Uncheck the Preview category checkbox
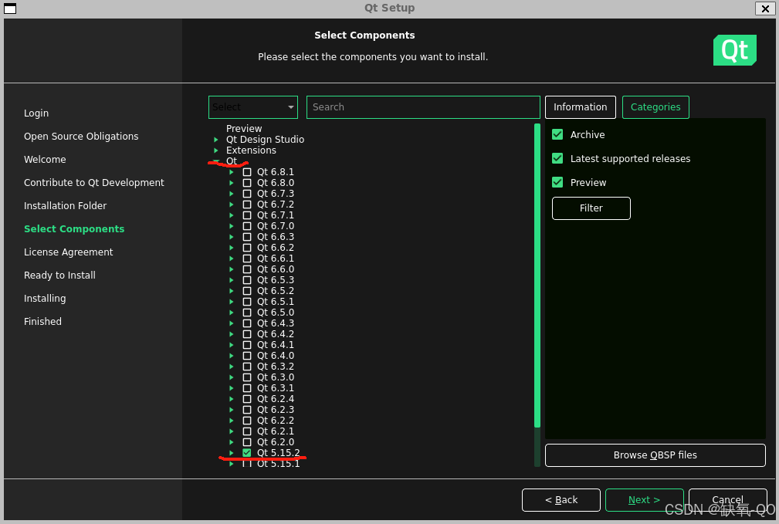779x524 pixels. point(557,182)
